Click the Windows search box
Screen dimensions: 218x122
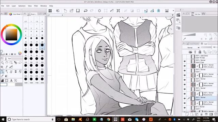31,119
